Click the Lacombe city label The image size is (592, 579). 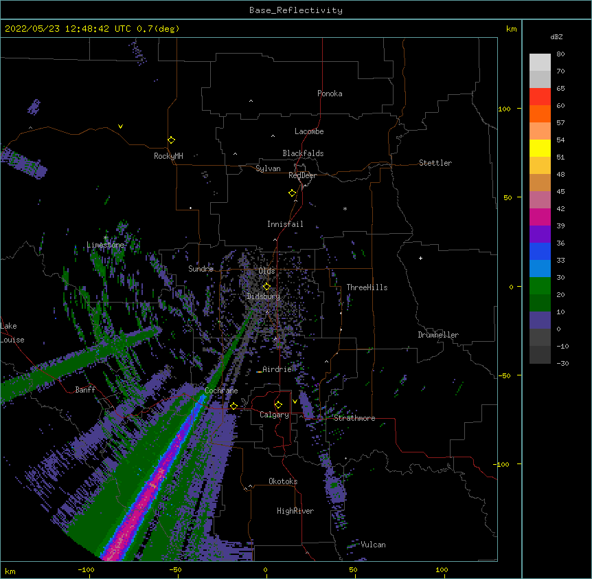309,131
